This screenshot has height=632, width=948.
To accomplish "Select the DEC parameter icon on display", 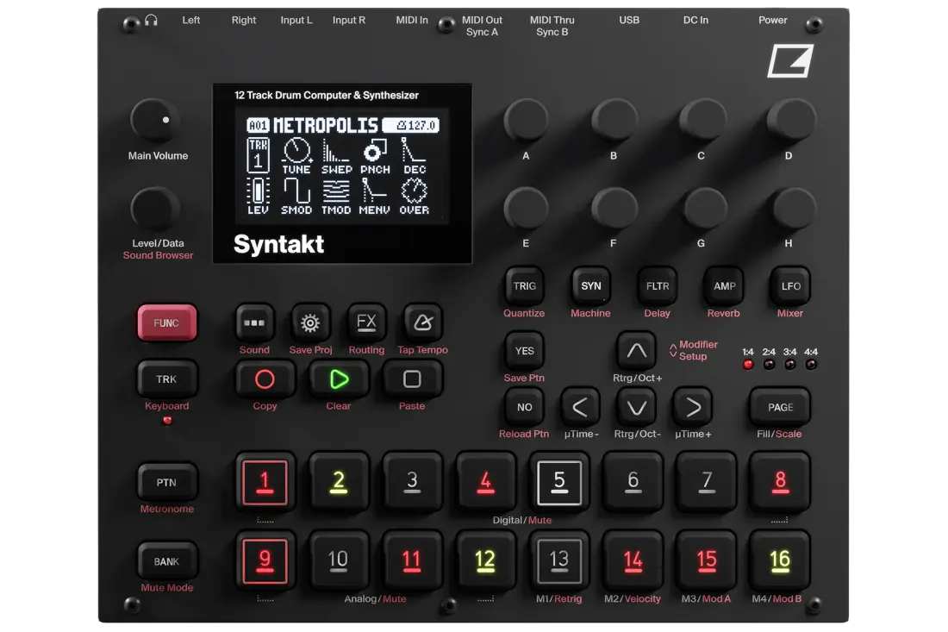I will (415, 156).
